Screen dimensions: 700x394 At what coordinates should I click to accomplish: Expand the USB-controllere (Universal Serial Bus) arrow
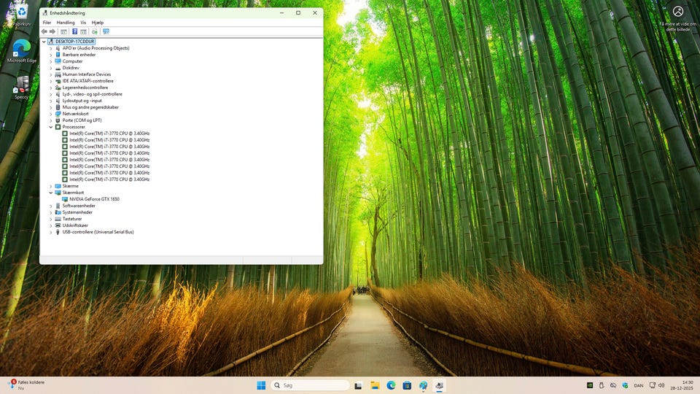pos(51,232)
